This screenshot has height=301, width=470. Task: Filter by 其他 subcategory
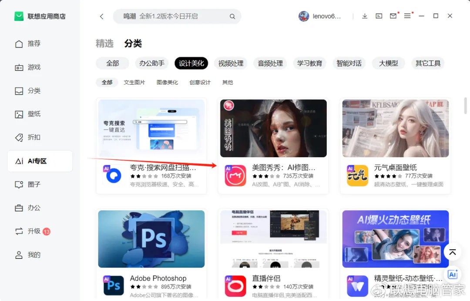click(228, 82)
